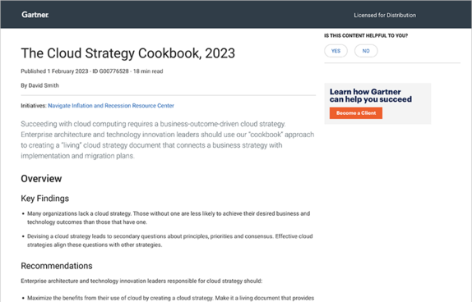Open Navigate Inflation and Recession Resource Center link

[111, 106]
